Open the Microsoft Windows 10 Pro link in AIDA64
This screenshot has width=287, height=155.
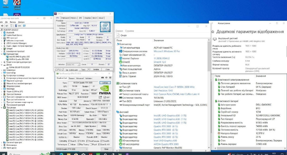coord(167,51)
